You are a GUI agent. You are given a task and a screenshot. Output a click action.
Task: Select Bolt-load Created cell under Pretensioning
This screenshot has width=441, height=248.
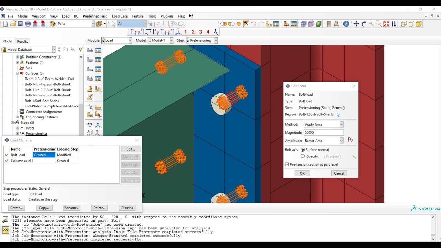pos(44,155)
